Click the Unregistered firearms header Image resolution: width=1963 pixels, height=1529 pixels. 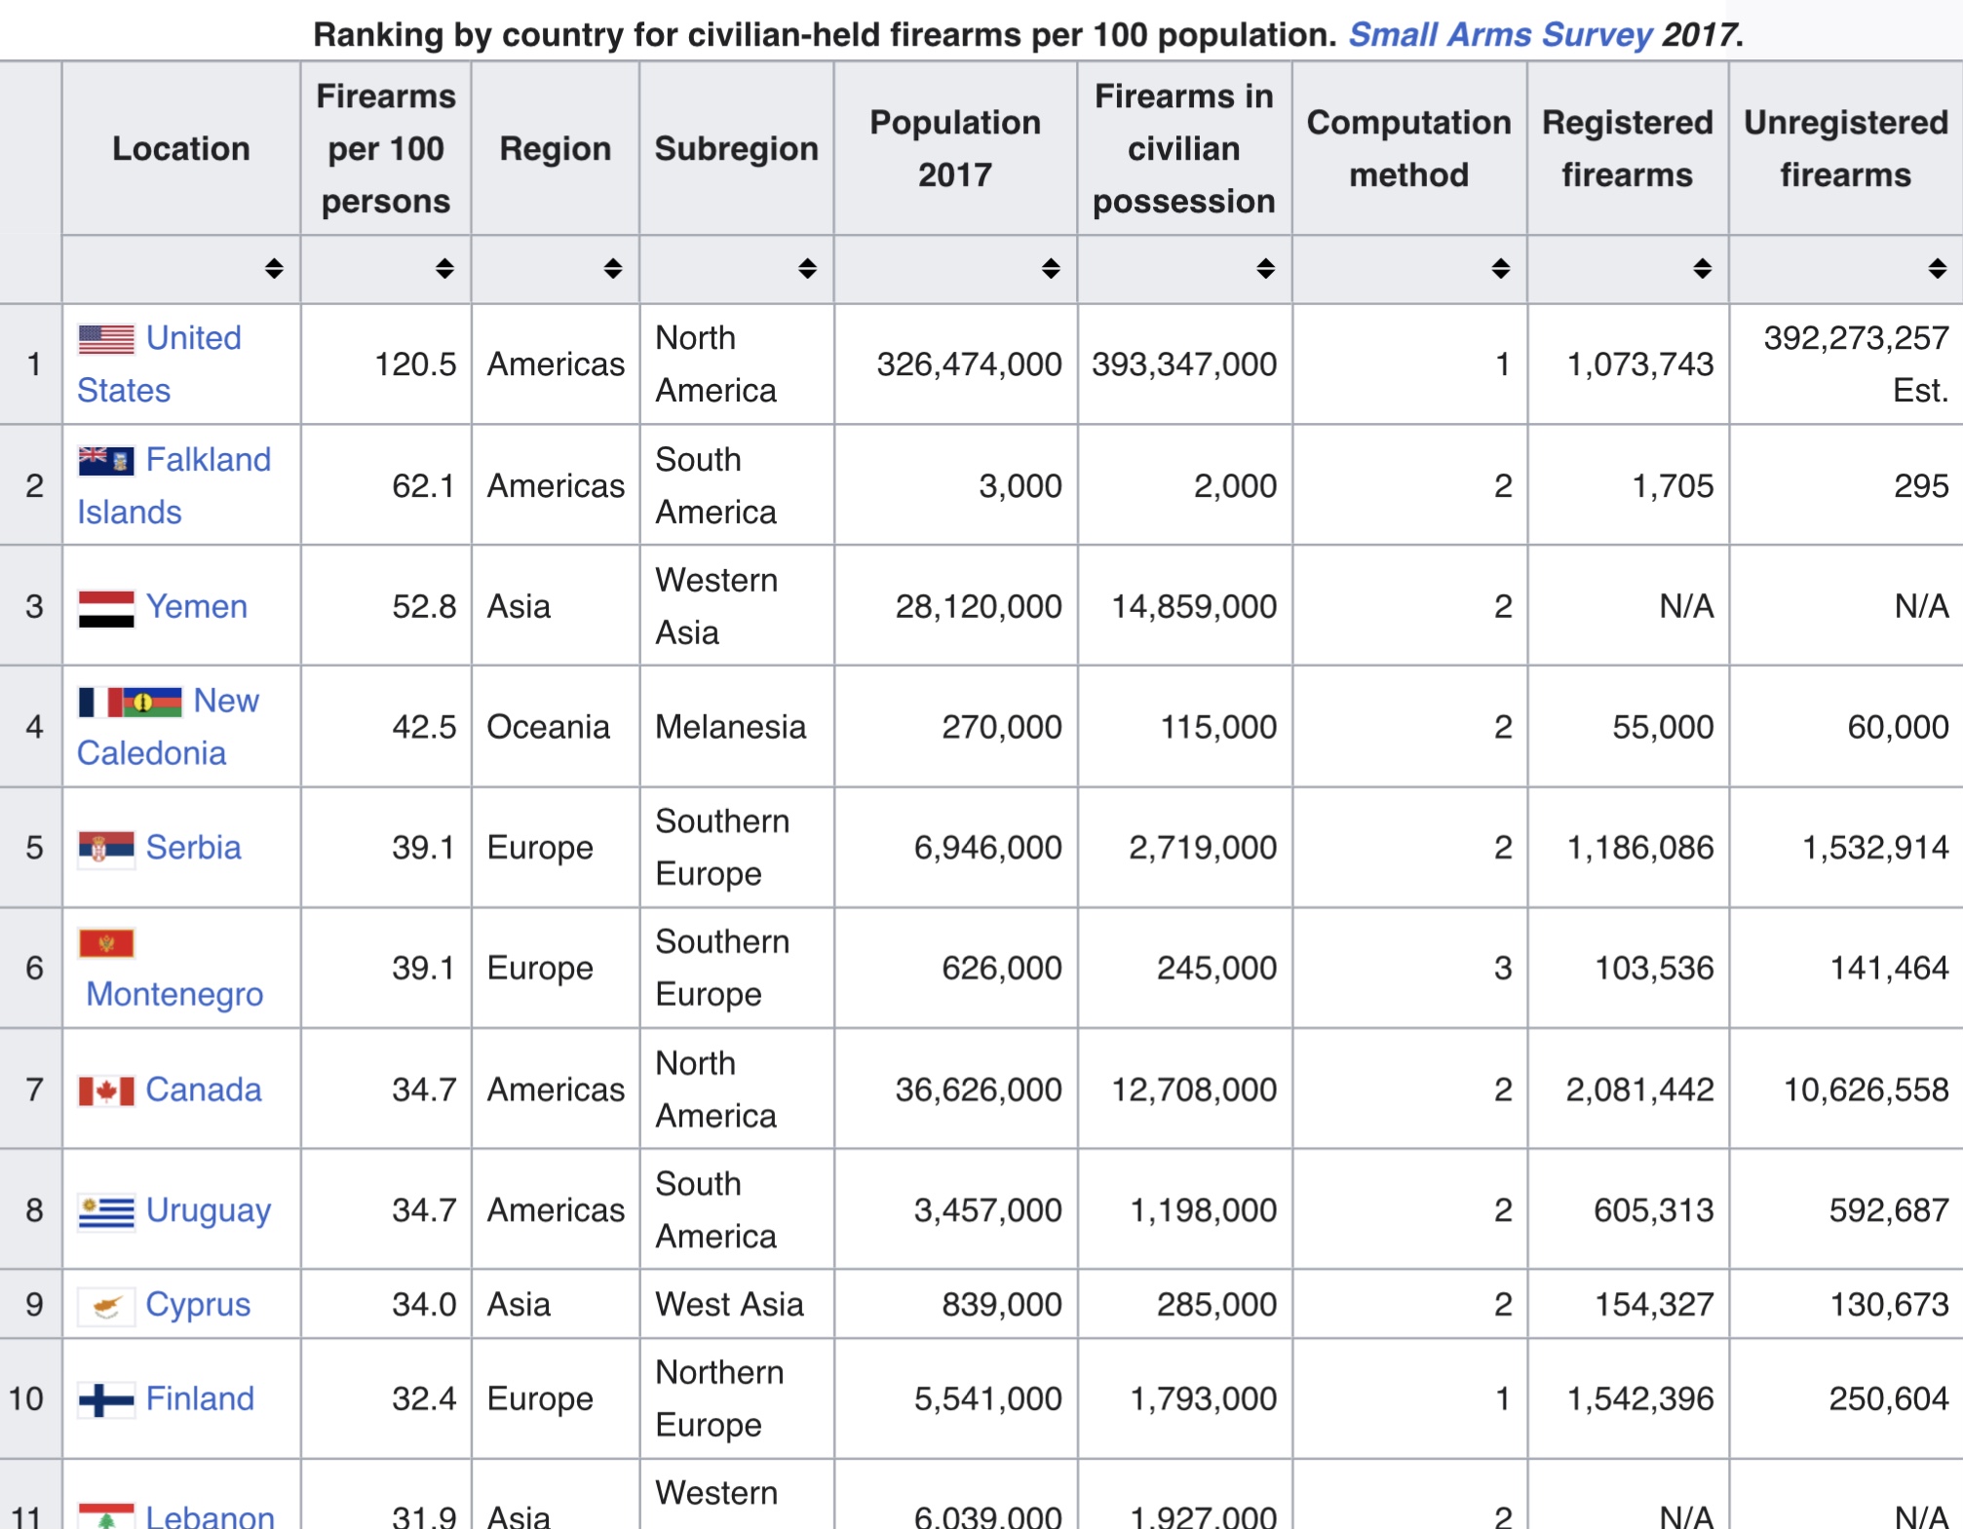[1846, 148]
